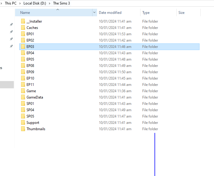This screenshot has height=176, width=214.
Task: Select the SP01 folder icon
Action: point(23,104)
